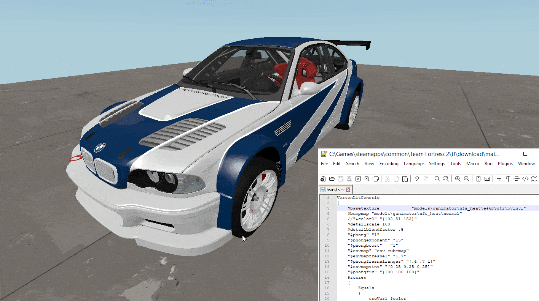Open the Tools menu
Screen dimensions: 539x301
[456, 164]
